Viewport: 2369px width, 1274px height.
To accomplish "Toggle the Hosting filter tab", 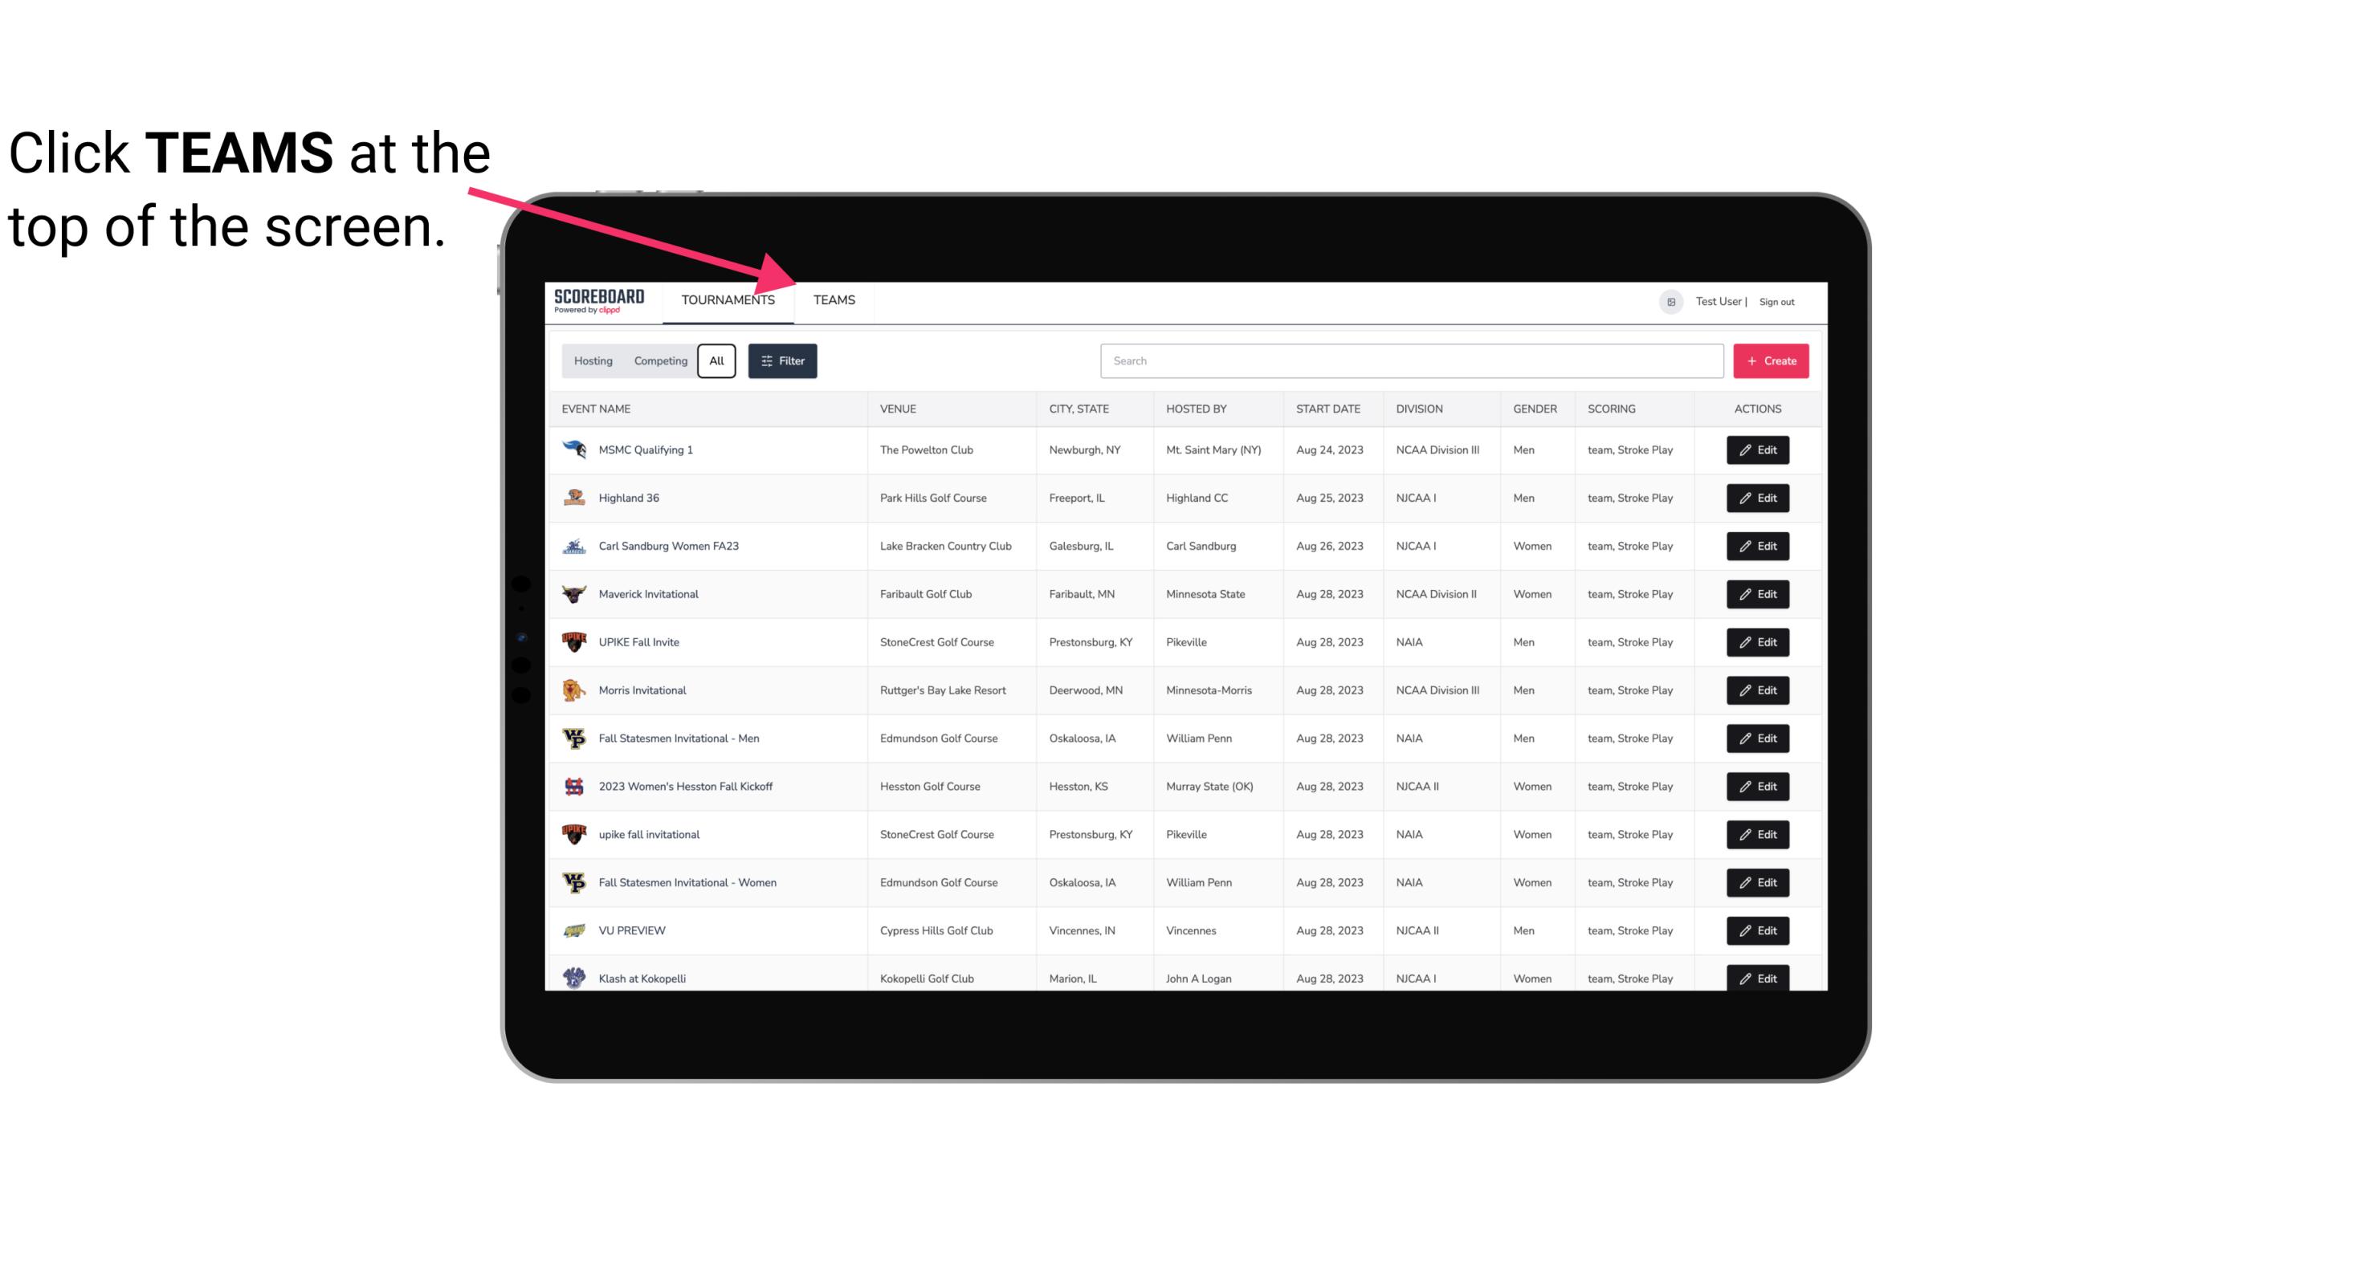I will pyautogui.click(x=593, y=361).
